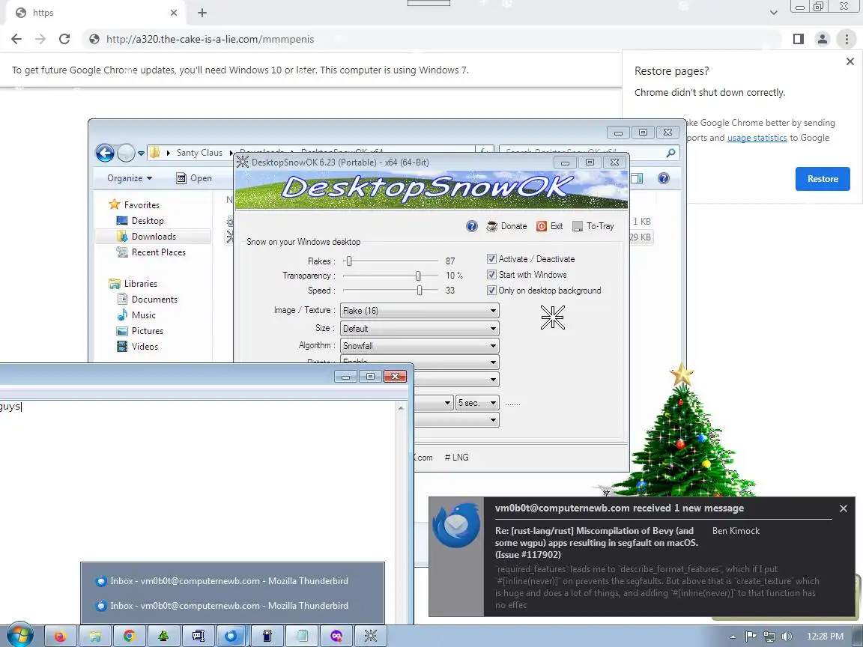
Task: Close the https Chrome tab
Action: coord(174,13)
